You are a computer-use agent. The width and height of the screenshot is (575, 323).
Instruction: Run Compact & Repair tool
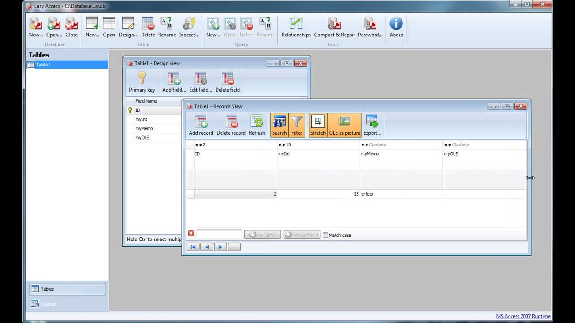tap(334, 27)
